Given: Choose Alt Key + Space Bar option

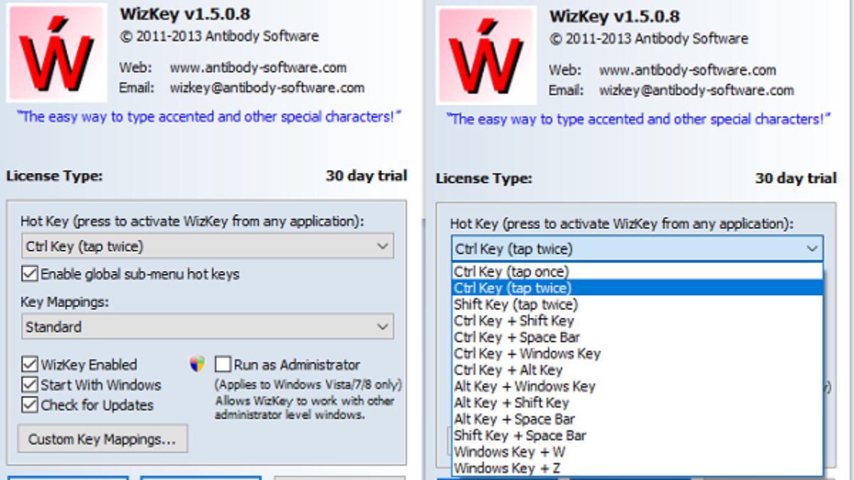Looking at the screenshot, I should [637, 419].
